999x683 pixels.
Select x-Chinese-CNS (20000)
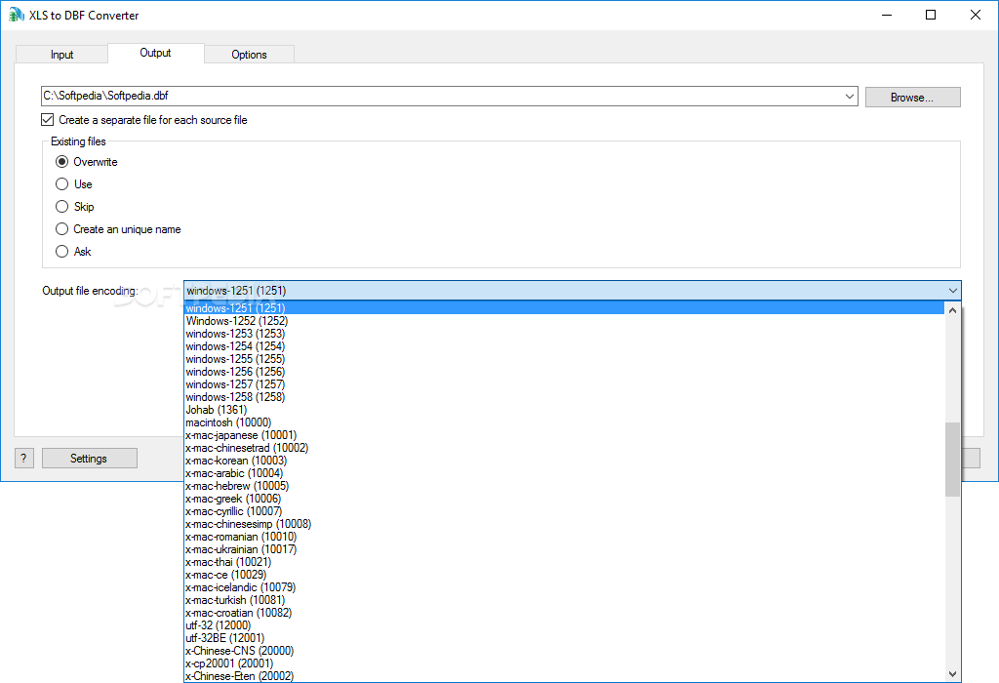[x=564, y=651]
